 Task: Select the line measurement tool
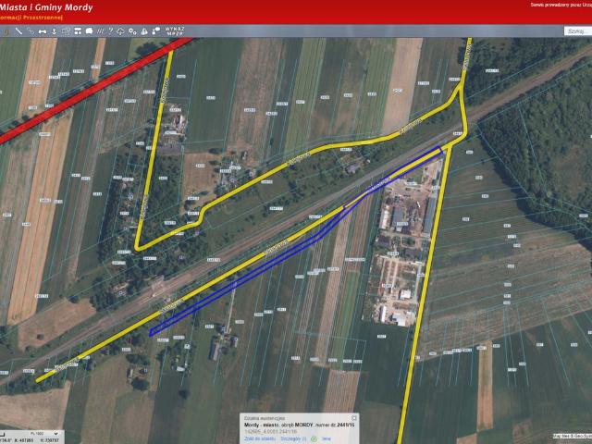pos(19,31)
